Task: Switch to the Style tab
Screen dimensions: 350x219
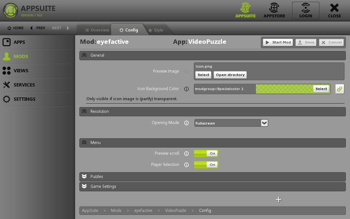Action: pos(156,30)
